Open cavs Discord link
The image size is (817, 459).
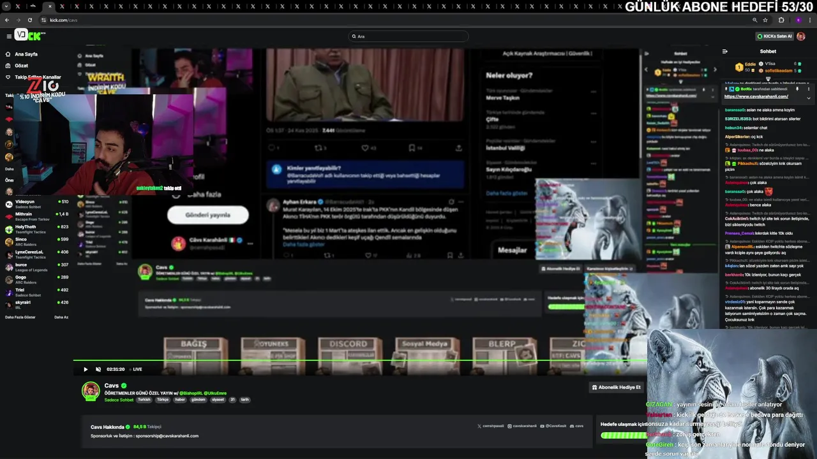pos(577,426)
